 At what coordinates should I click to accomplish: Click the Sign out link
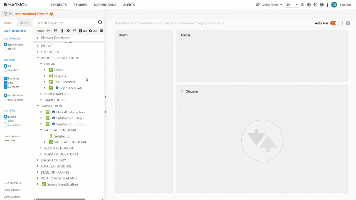pos(345,5)
